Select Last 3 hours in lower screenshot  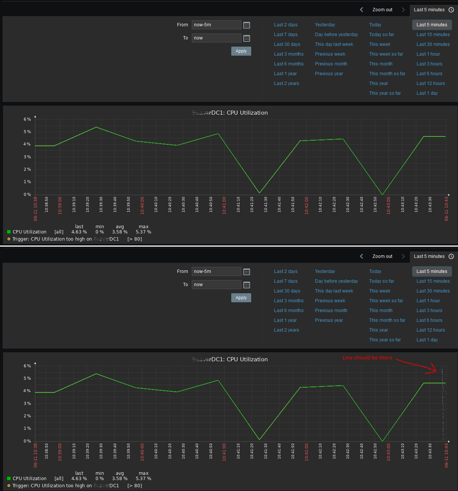tap(429, 311)
